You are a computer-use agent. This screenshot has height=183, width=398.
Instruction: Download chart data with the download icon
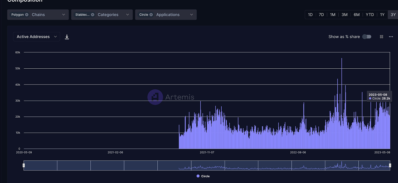point(67,37)
